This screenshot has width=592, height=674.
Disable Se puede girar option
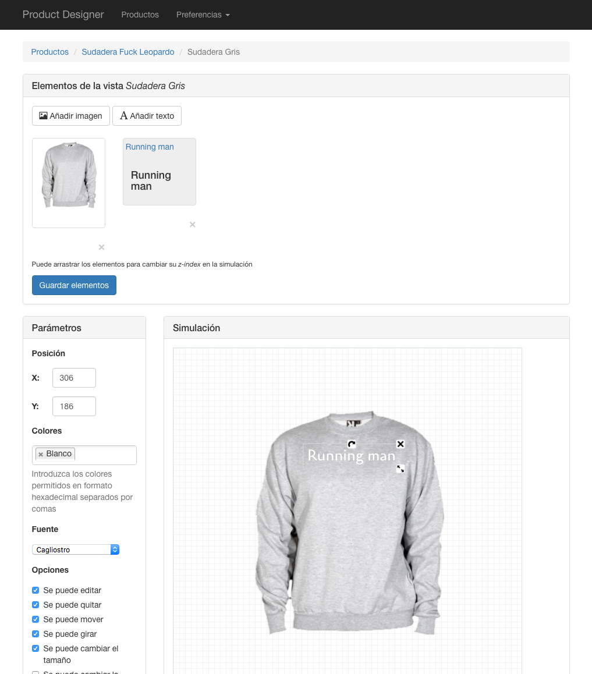point(36,634)
